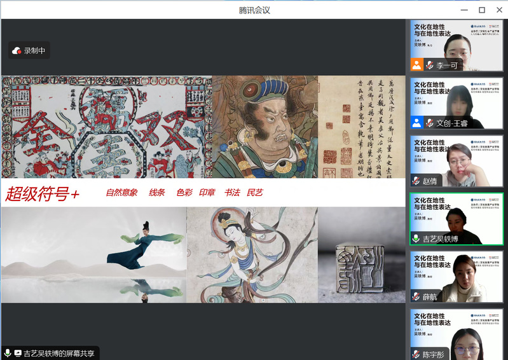The width and height of the screenshot is (508, 360).
Task: Click the 文创-王睿 name label
Action: point(452,123)
